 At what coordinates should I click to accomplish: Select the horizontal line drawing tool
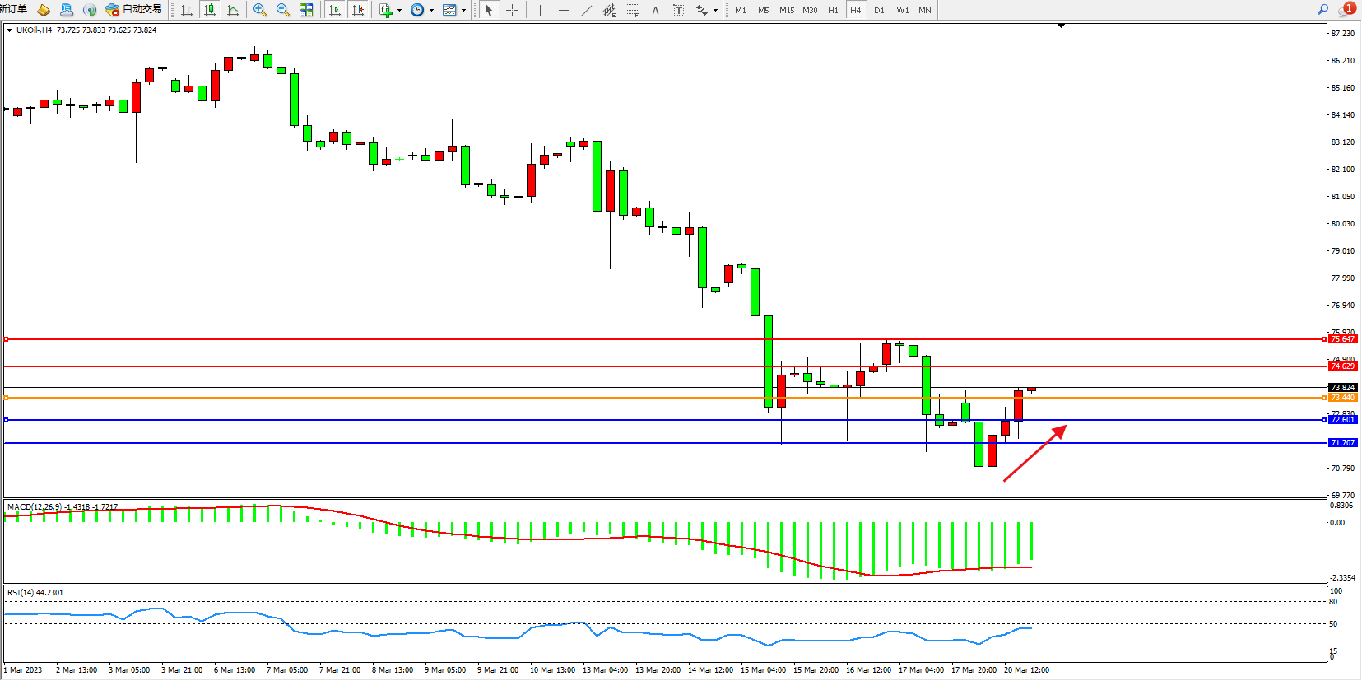(563, 10)
